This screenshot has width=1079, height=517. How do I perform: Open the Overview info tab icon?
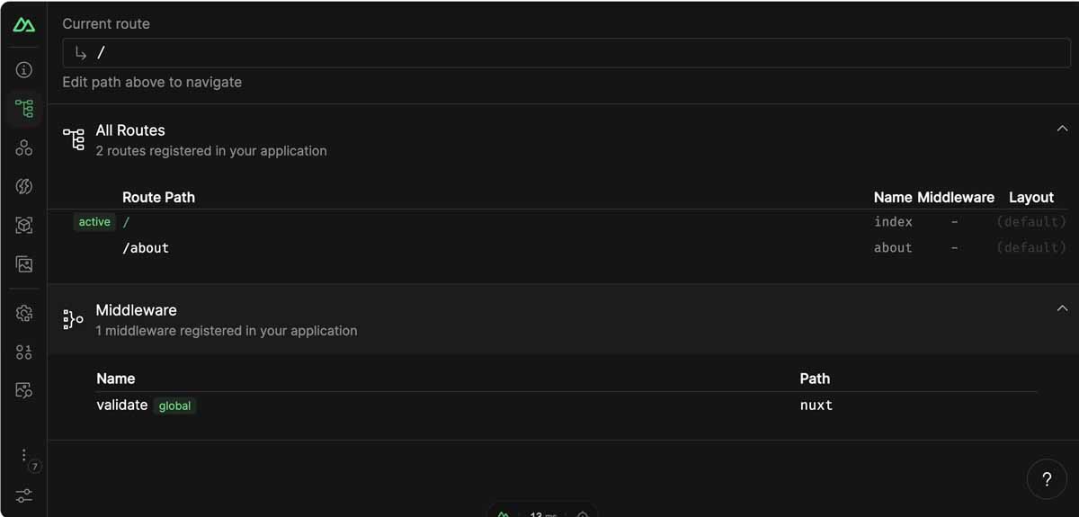[x=24, y=70]
